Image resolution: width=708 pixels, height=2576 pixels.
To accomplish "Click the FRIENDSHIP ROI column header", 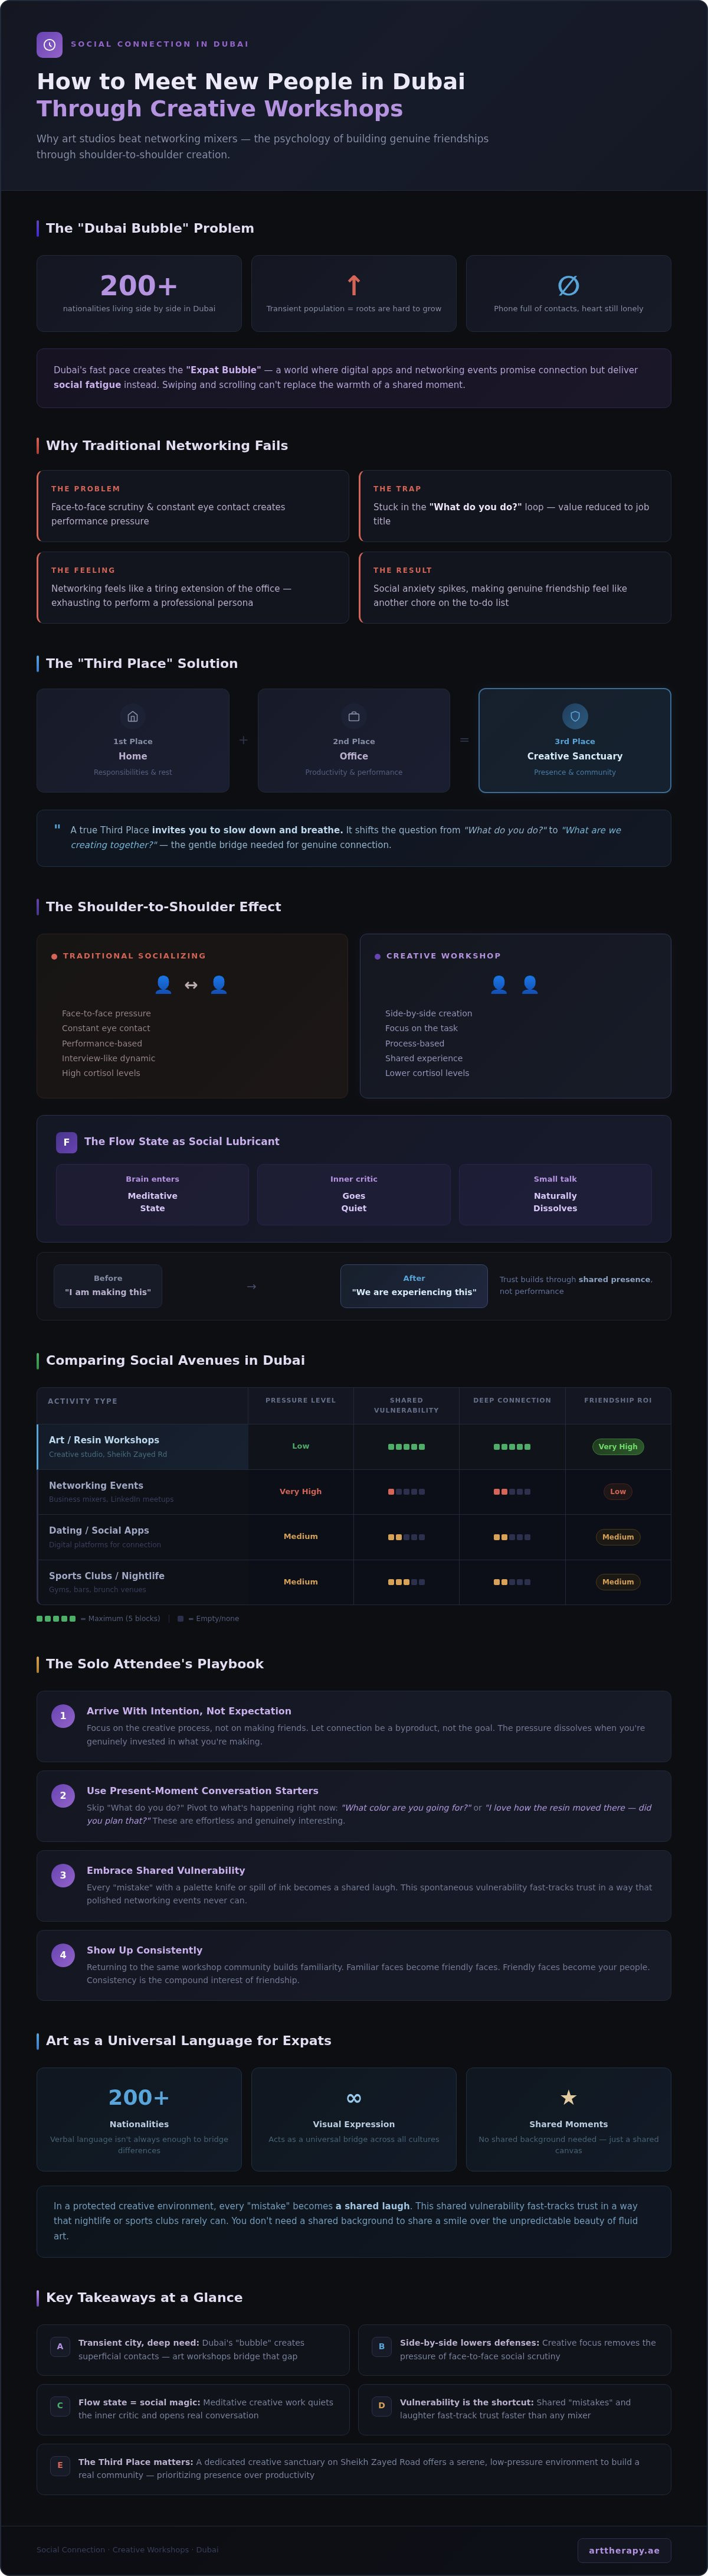I will click(x=618, y=1400).
